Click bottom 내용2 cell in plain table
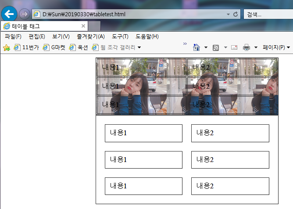 point(230,186)
